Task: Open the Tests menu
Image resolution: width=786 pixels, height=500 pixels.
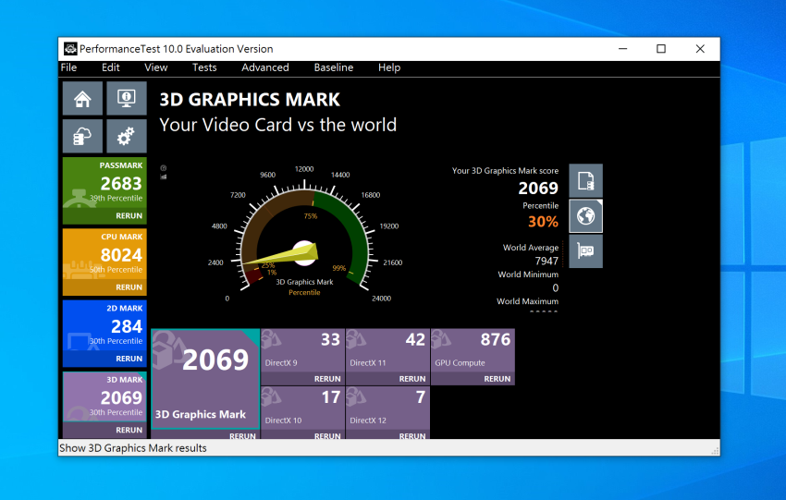Action: (204, 67)
